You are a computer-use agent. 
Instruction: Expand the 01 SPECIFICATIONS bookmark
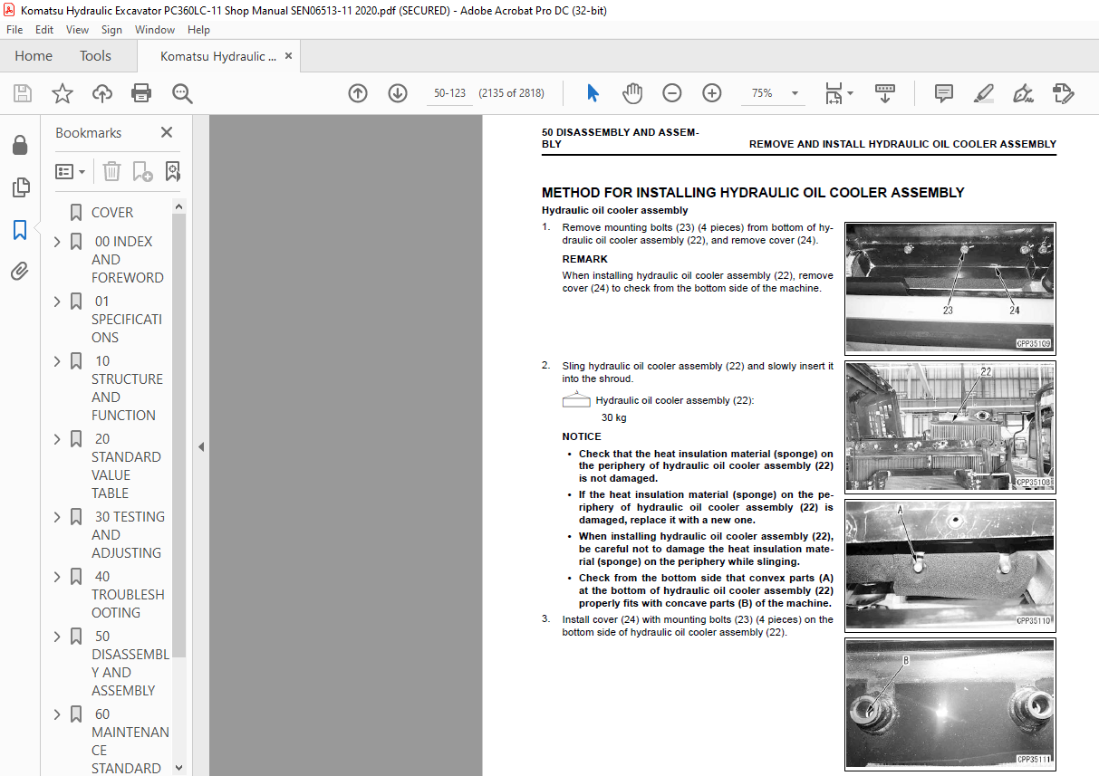58,302
